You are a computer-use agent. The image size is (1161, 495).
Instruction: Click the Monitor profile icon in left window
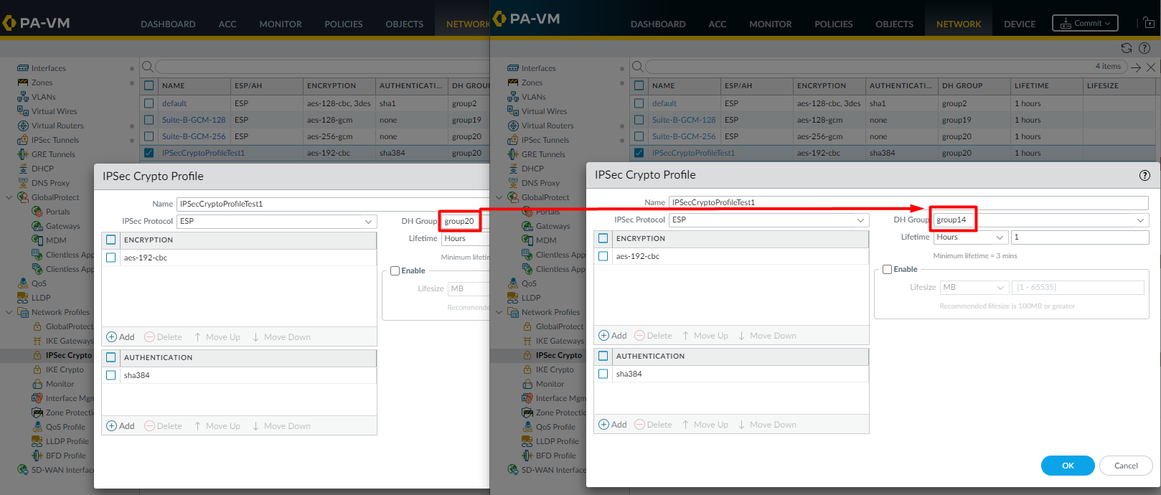click(x=37, y=384)
